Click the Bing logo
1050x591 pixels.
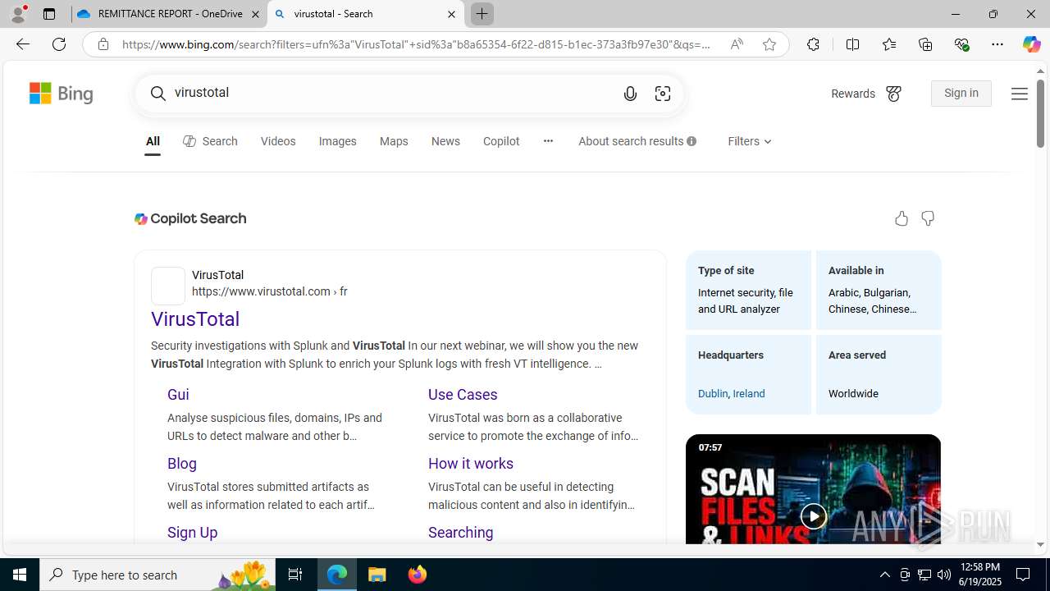(62, 94)
